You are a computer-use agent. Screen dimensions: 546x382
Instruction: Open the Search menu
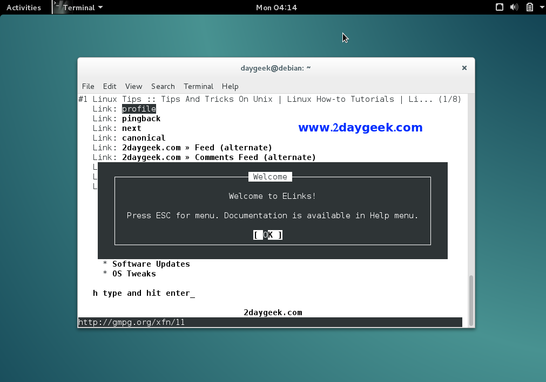tap(163, 86)
